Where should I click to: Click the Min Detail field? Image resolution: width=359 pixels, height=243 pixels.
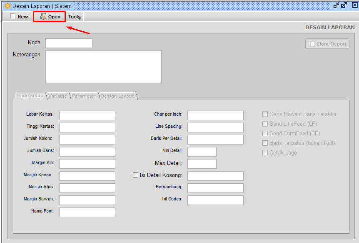(x=202, y=152)
